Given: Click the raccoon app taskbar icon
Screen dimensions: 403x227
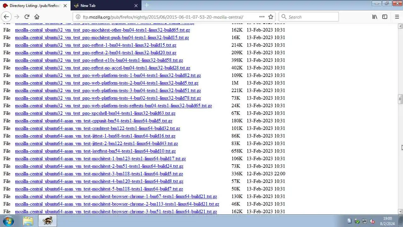Looking at the screenshot, I should 48,221.
